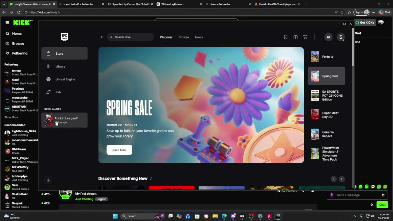This screenshot has height=221, width=393.
Task: Click the English language tag
Action: pyautogui.click(x=101, y=199)
